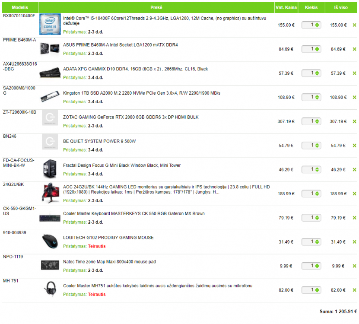Adjust quantity stepper for Kingston 1TB SSD

pos(317,97)
